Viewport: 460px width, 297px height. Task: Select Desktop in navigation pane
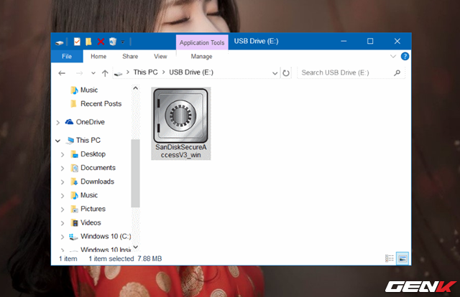pyautogui.click(x=93, y=154)
